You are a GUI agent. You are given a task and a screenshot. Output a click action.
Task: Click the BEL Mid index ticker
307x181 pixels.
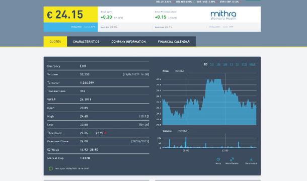(184, 2)
